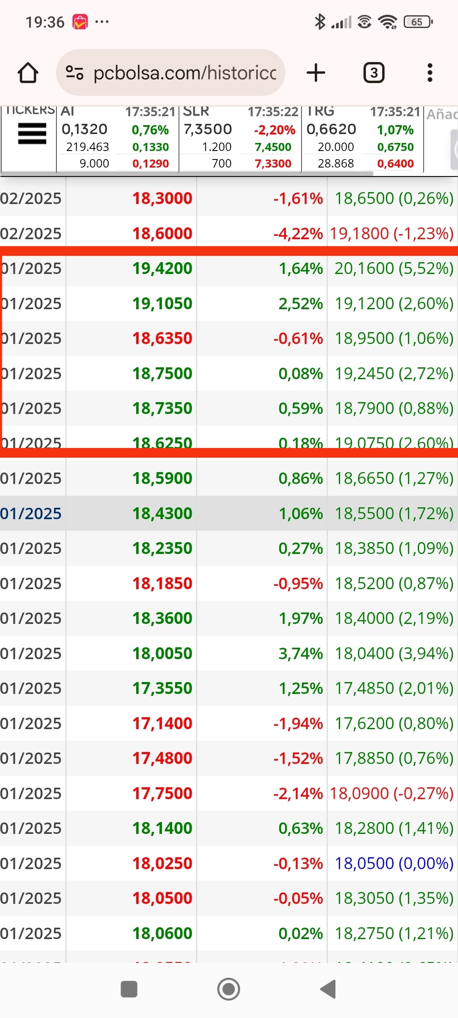Select the blue 18,0500 (0,00%) cell

[x=394, y=864]
